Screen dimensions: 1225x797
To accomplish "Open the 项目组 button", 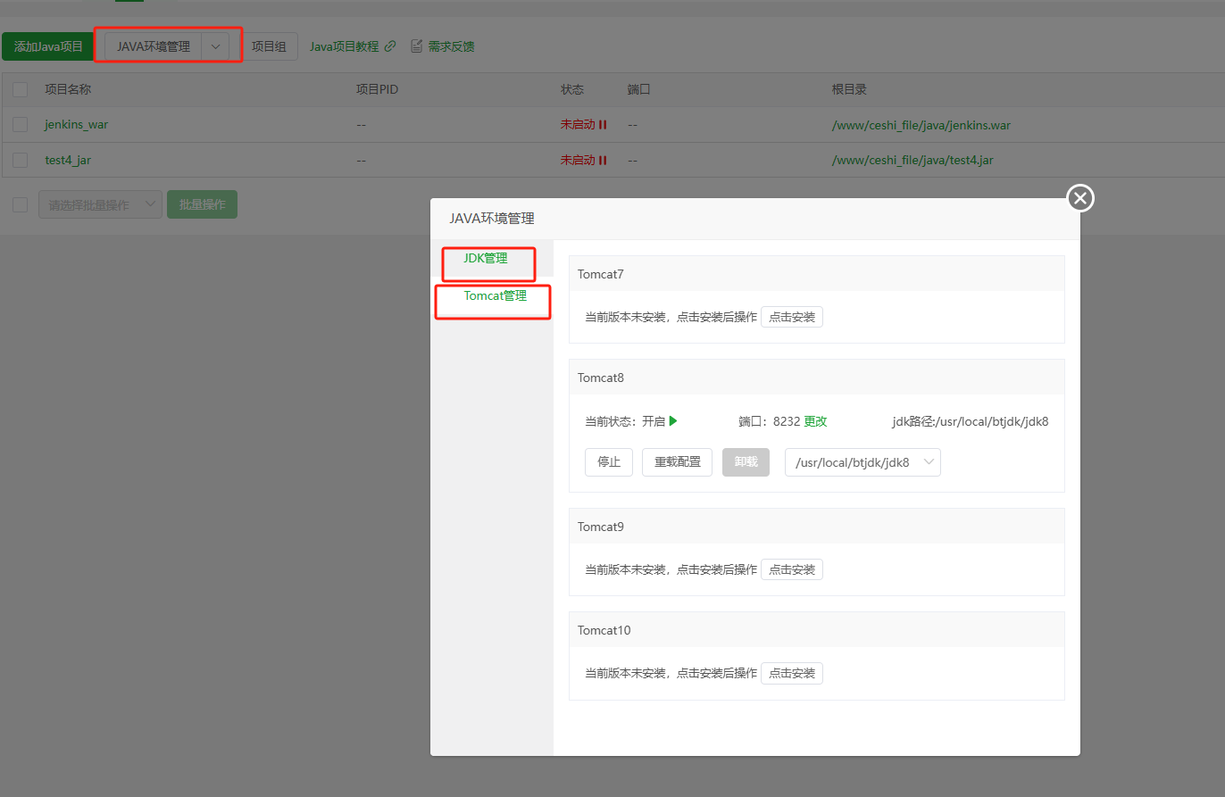I will point(269,46).
